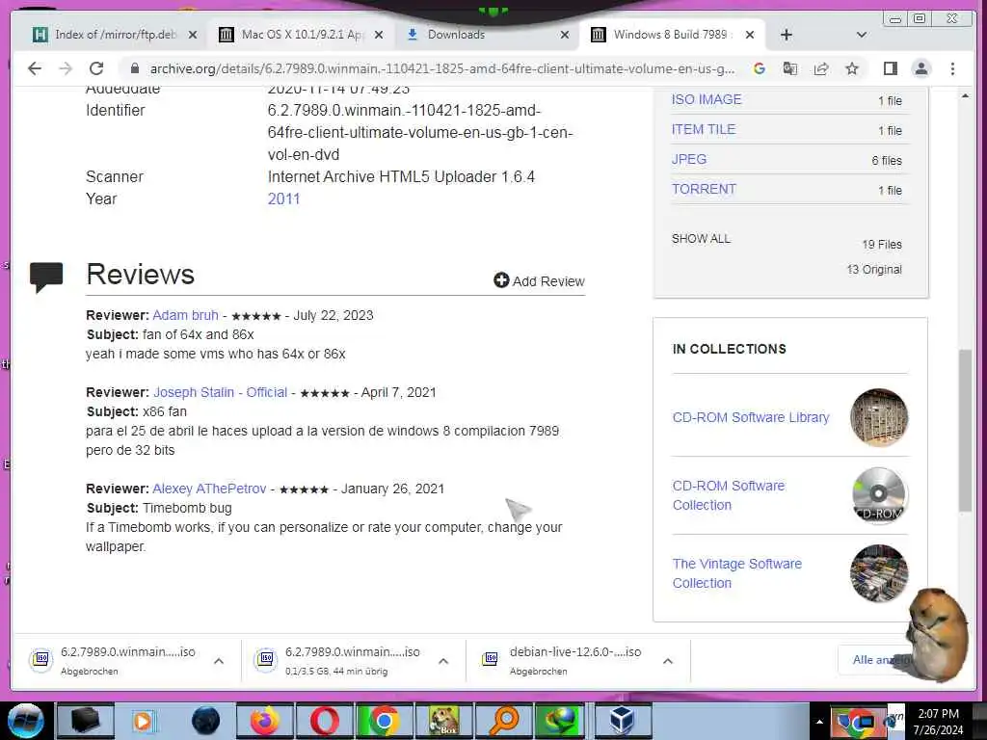Screen dimensions: 987x740
Task: Show hidden system tray icons
Action: click(x=819, y=723)
